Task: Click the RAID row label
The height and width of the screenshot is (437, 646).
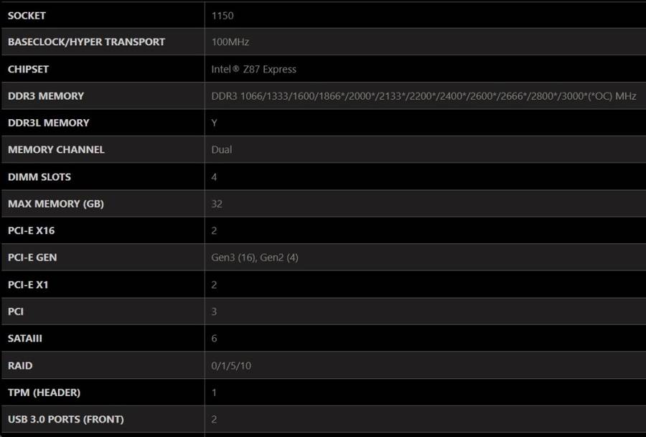Action: tap(20, 365)
